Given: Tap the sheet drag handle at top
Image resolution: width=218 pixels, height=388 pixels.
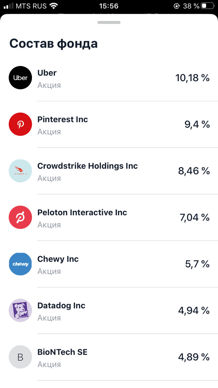Looking at the screenshot, I should click(109, 22).
